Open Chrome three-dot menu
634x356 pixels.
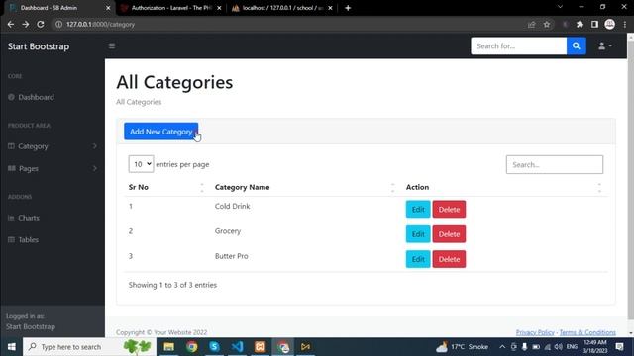(x=625, y=24)
